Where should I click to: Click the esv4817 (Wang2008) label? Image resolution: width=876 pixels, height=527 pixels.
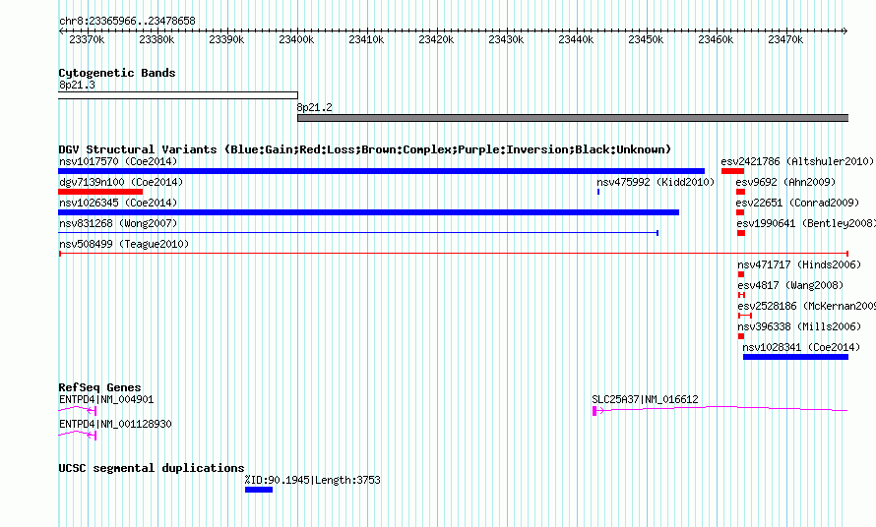[x=790, y=285]
